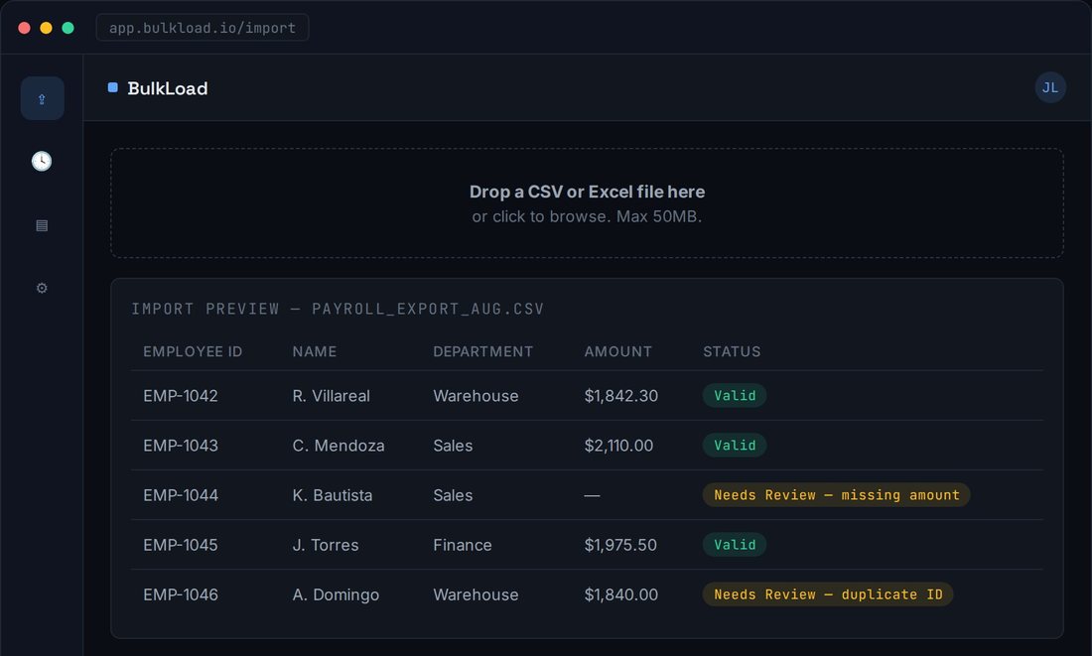
Task: Click the Valid badge for J. Torres
Action: pos(734,545)
